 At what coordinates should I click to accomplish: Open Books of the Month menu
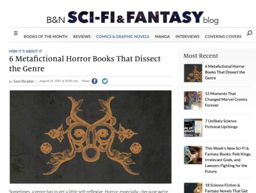[x=46, y=37]
